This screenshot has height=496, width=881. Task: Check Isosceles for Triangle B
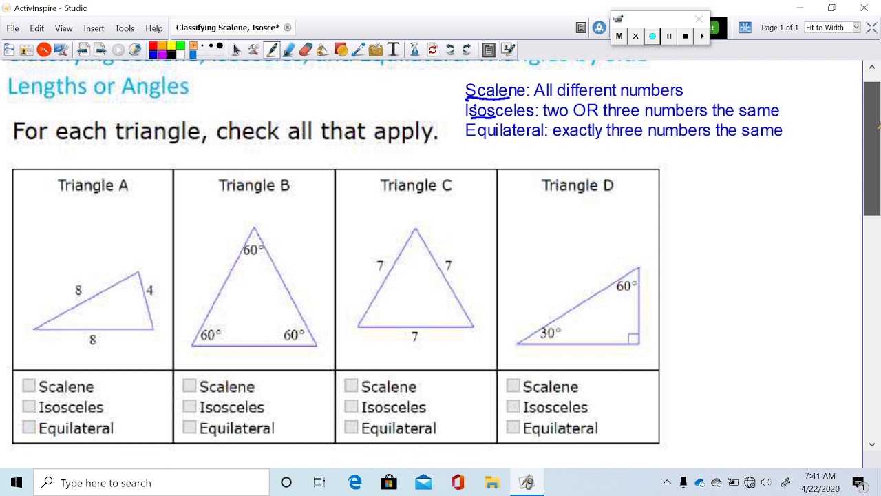click(x=190, y=406)
